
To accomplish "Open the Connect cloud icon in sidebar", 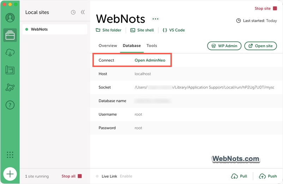I will pos(10,53).
